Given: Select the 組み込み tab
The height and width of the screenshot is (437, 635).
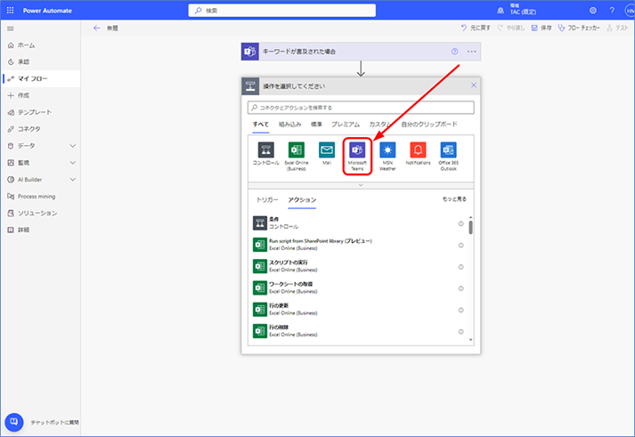Looking at the screenshot, I should 290,125.
